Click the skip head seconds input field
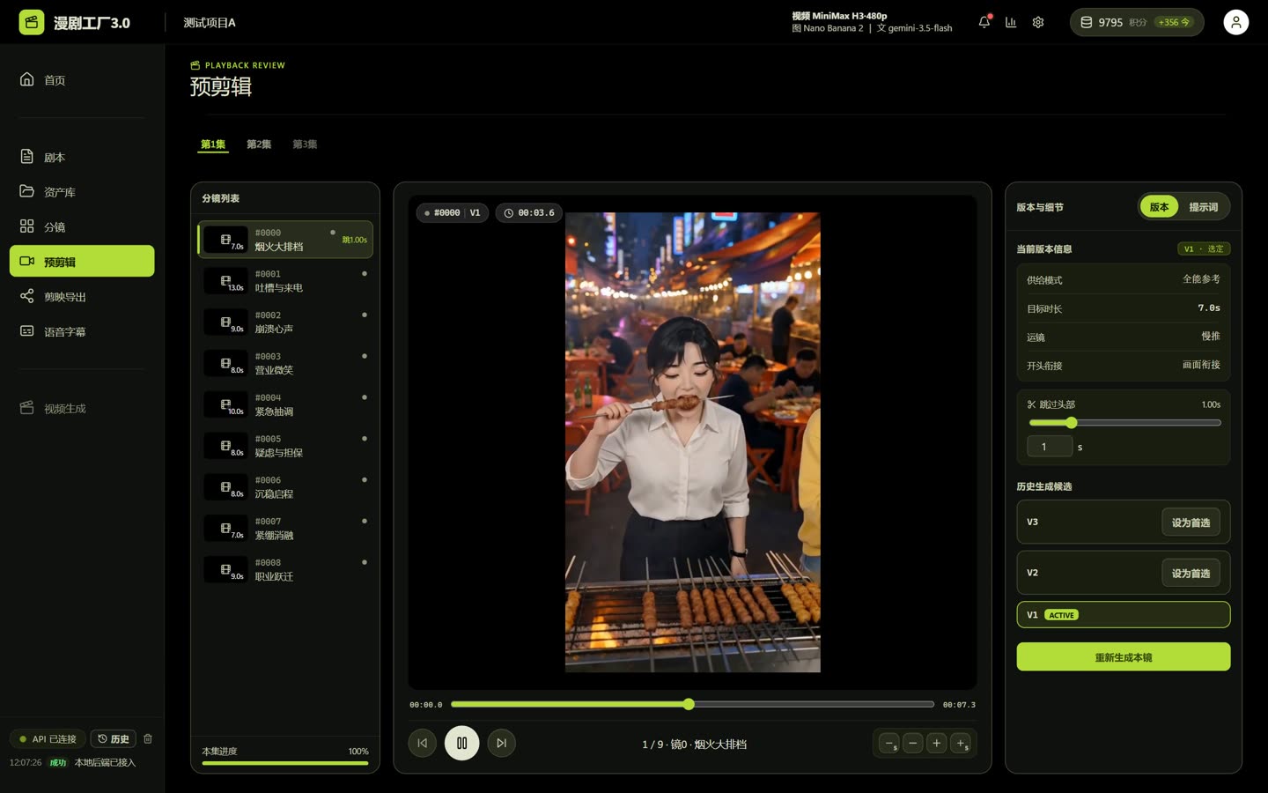1268x793 pixels. 1050,447
